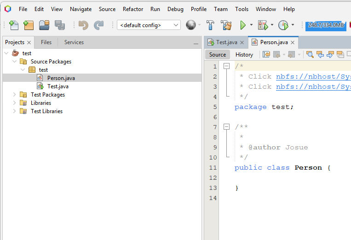Click the Clean and Build icon

(226, 25)
